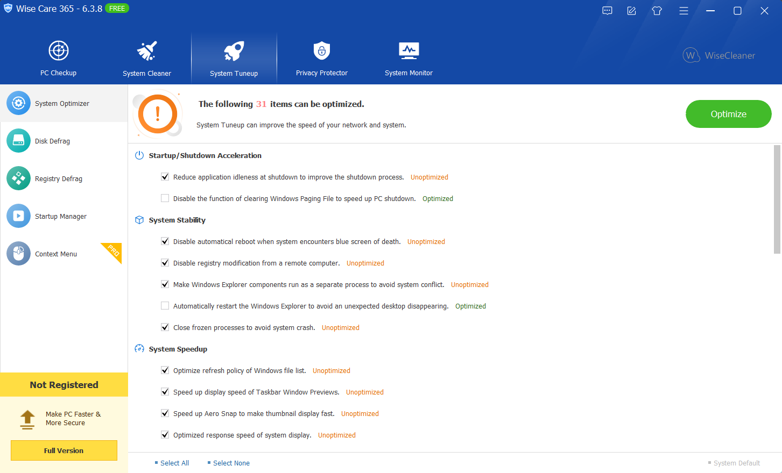Screen dimensions: 782x473
Task: Click the orange exclamation warning icon
Action: coord(158,114)
